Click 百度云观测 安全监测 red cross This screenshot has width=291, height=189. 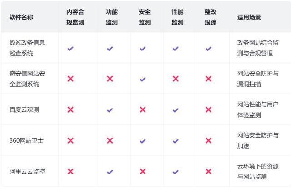tap(143, 110)
